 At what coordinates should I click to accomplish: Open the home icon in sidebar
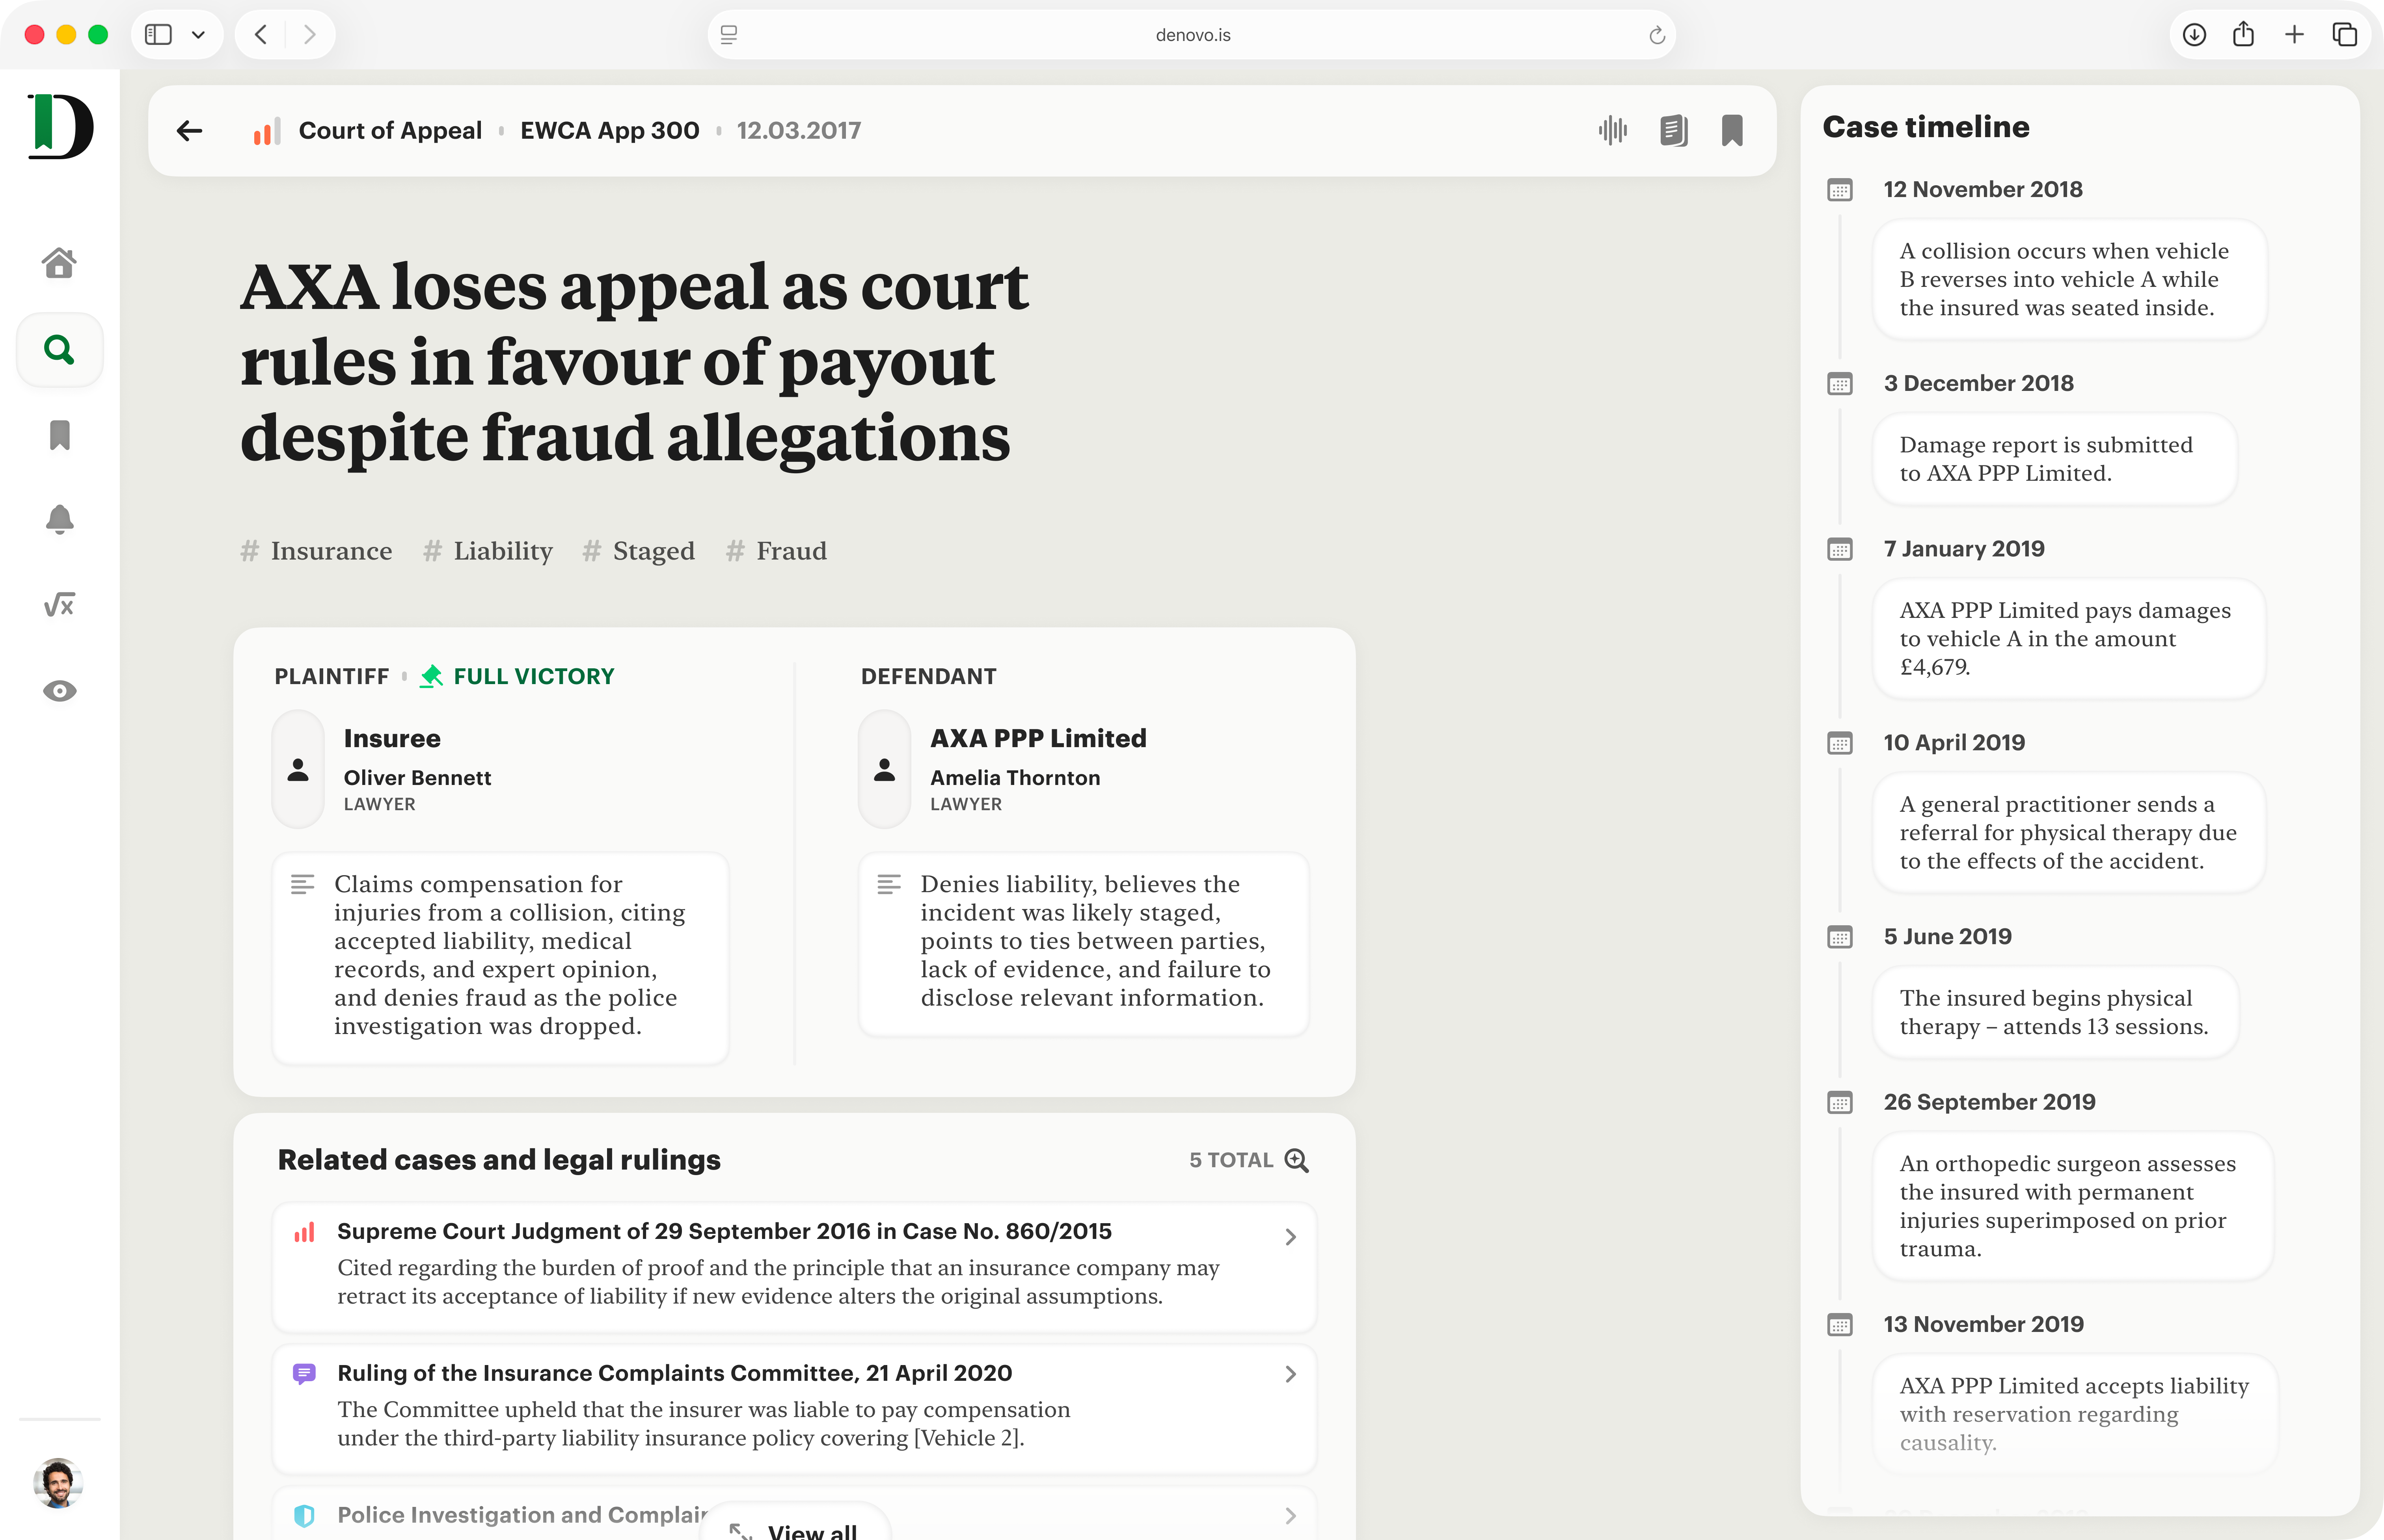(59, 263)
